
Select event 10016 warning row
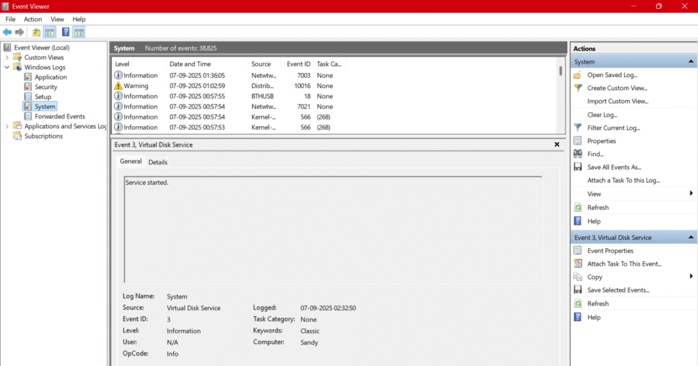pyautogui.click(x=335, y=86)
